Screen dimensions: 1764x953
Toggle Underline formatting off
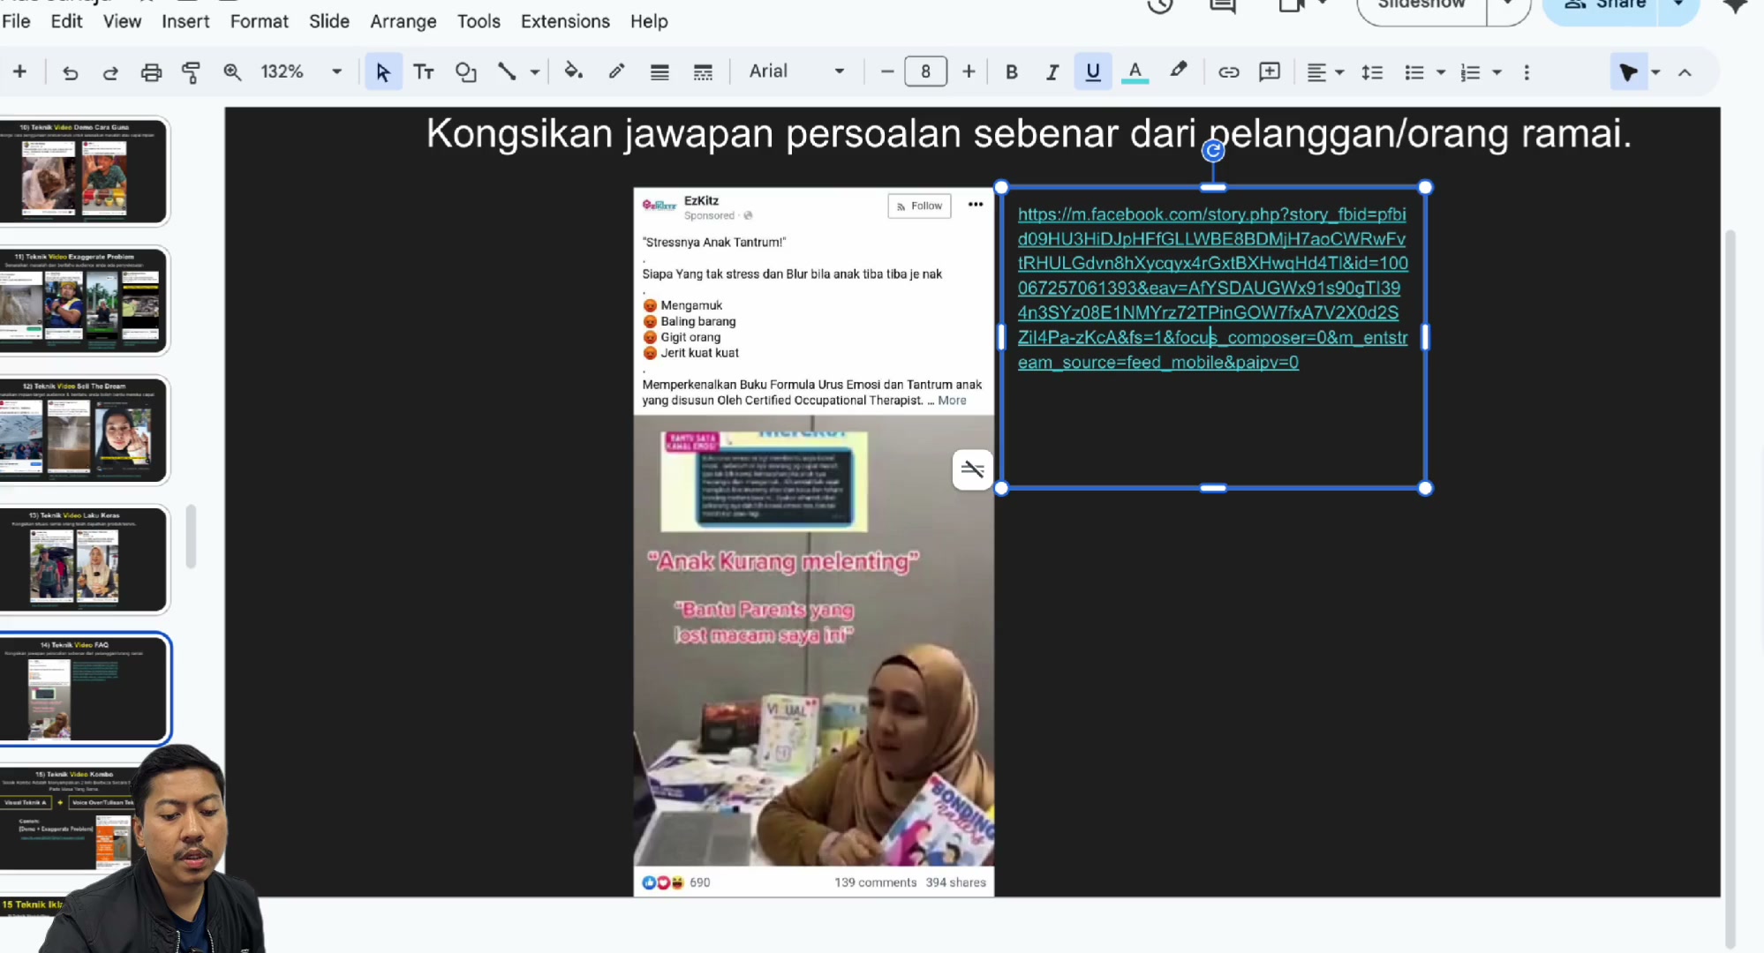pyautogui.click(x=1093, y=72)
